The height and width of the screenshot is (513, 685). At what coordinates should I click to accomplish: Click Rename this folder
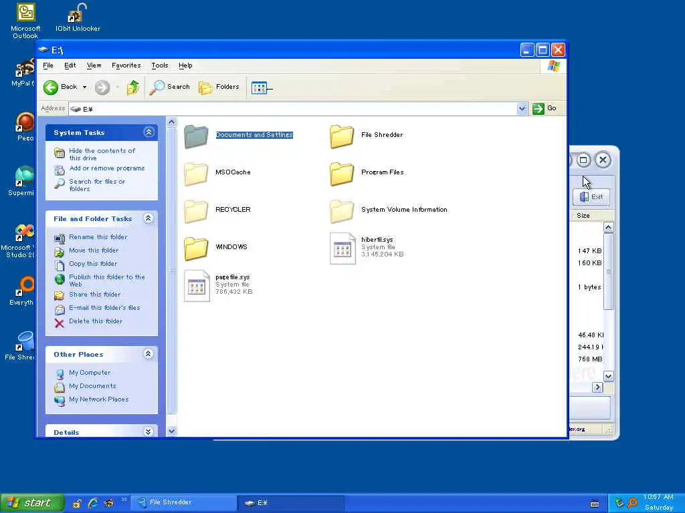[x=98, y=237]
